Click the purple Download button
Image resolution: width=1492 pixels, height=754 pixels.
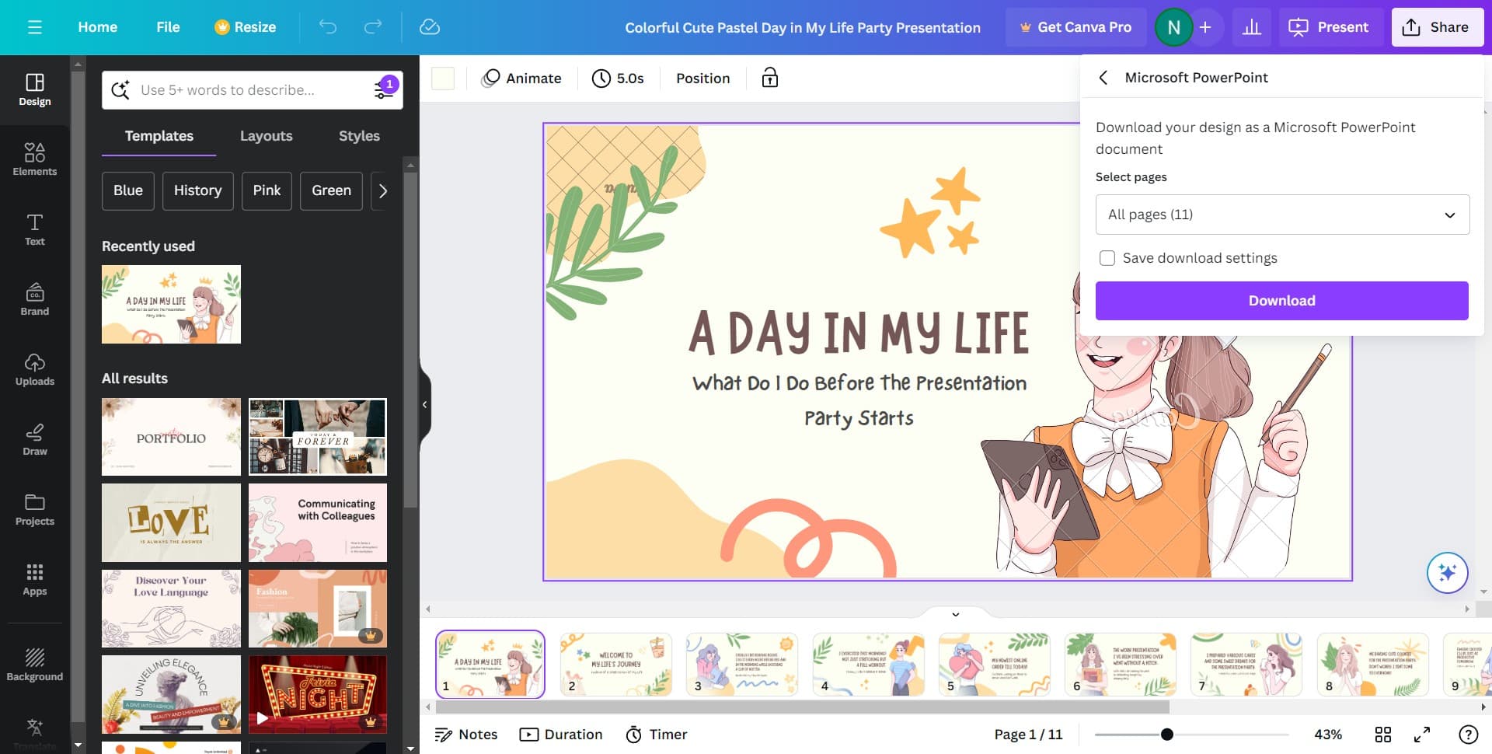coord(1281,301)
